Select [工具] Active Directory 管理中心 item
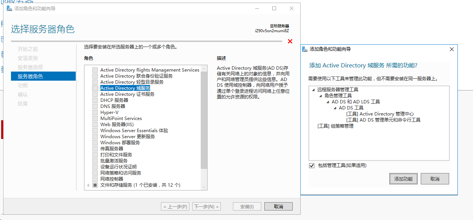 point(380,114)
